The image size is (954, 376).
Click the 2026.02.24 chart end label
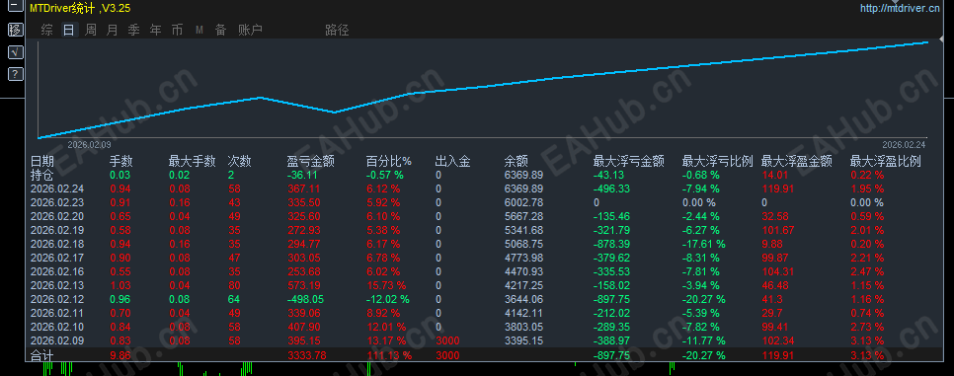pyautogui.click(x=904, y=145)
